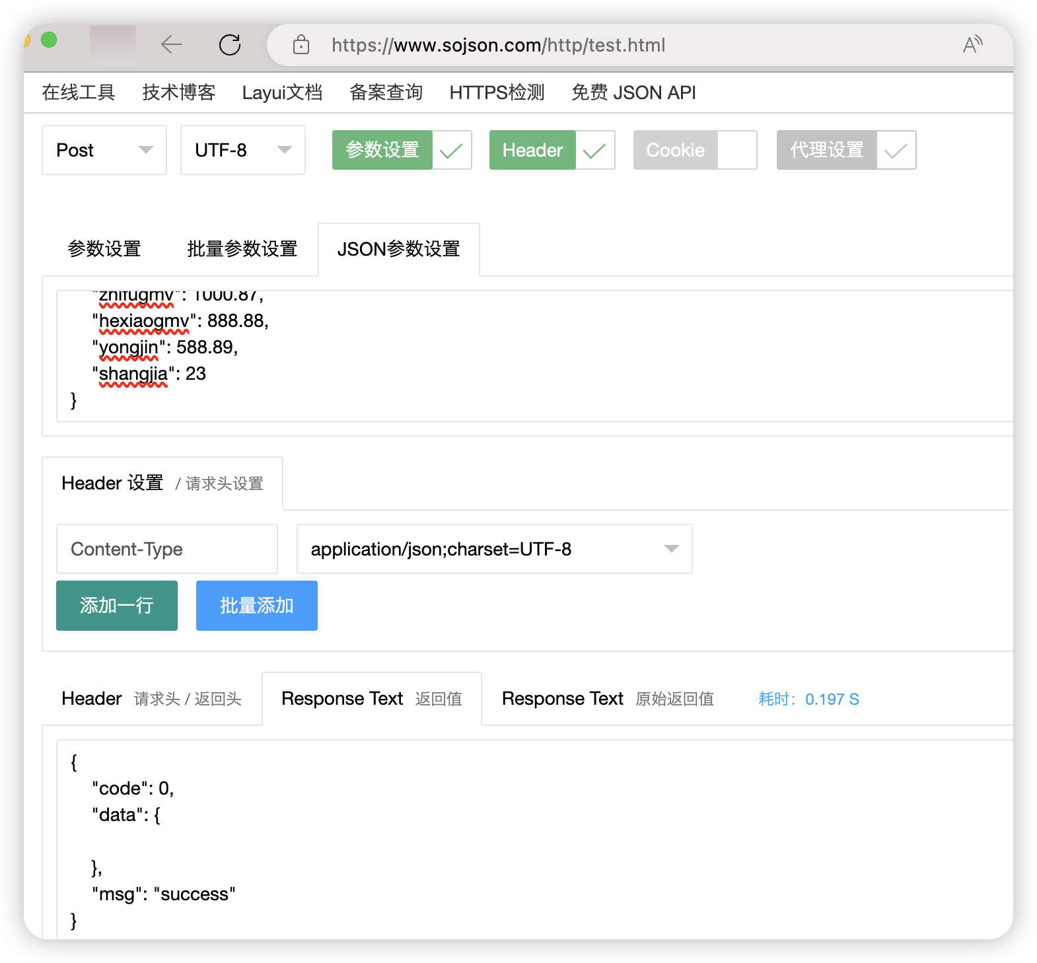Open the HTTPS检测 menu item
The image size is (1037, 963).
(x=497, y=92)
